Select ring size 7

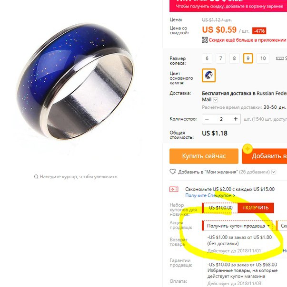point(221,58)
